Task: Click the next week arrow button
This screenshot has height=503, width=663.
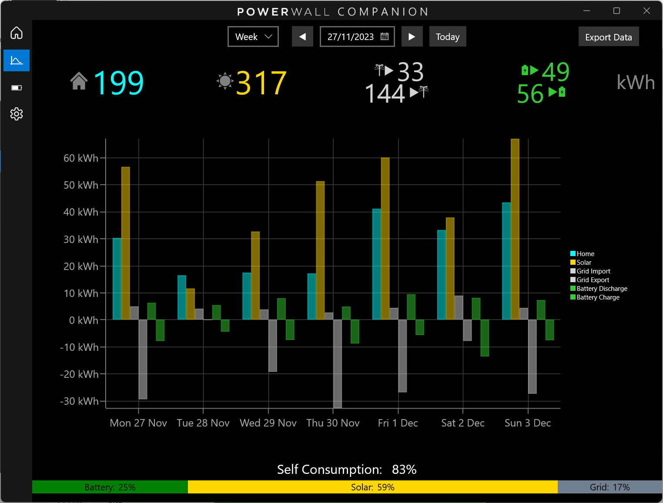Action: 412,37
